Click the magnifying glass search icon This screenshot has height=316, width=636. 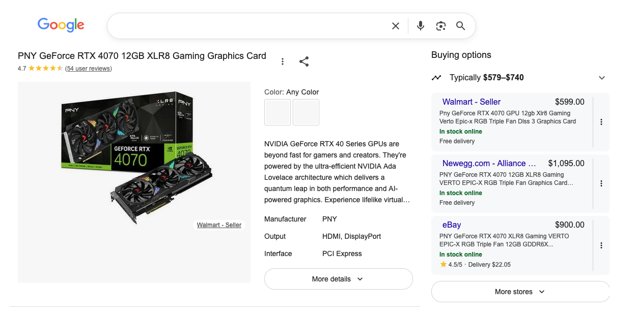click(x=460, y=26)
